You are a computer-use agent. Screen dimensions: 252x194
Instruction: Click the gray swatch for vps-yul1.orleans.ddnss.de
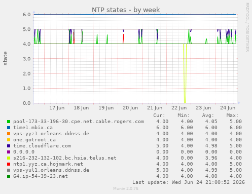pos(9,170)
